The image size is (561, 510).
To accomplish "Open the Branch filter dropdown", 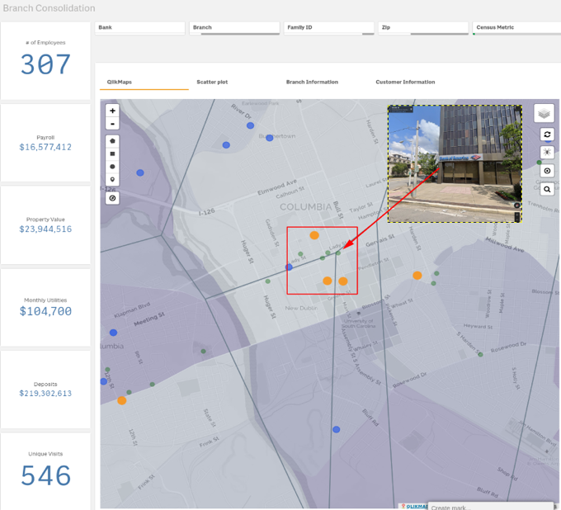I will (x=234, y=27).
